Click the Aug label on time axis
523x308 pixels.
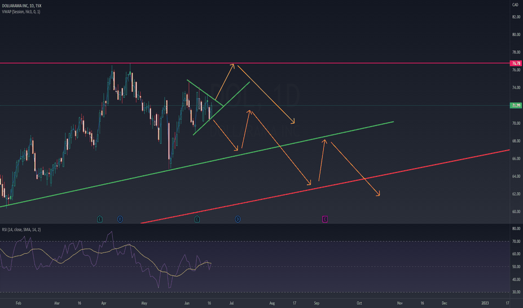click(272, 304)
